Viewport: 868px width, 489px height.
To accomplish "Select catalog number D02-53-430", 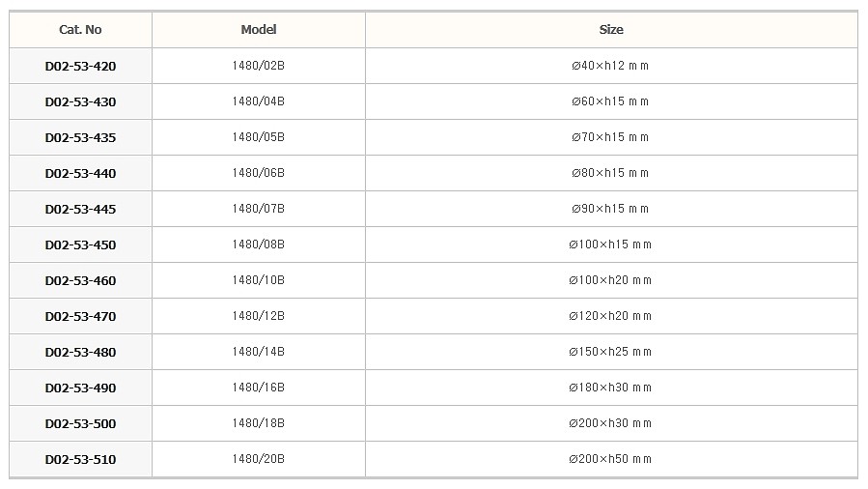I will pos(80,101).
